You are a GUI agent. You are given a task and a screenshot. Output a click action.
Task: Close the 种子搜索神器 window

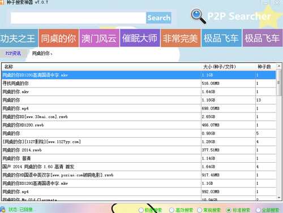click(x=277, y=3)
